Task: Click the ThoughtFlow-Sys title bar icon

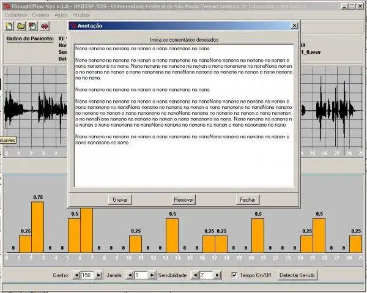Action: (7, 6)
